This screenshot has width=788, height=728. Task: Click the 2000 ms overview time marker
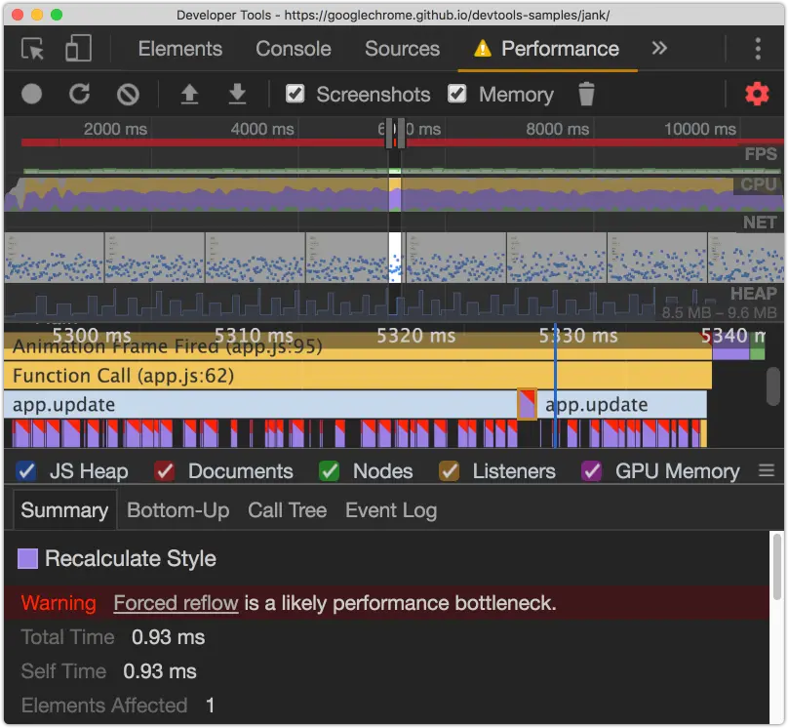(115, 129)
